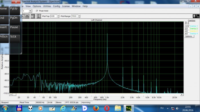Decrease Plot Range with the down stepper arrow
The width and height of the screenshot is (200, 112).
[x=79, y=17]
